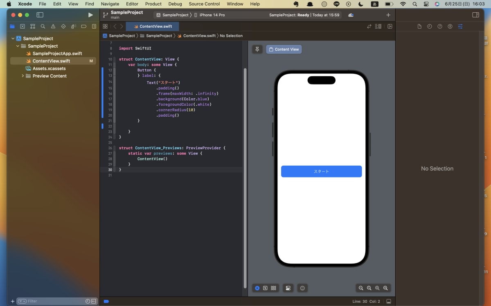This screenshot has width=491, height=306.
Task: Add an editor on the right
Action: 390,26
